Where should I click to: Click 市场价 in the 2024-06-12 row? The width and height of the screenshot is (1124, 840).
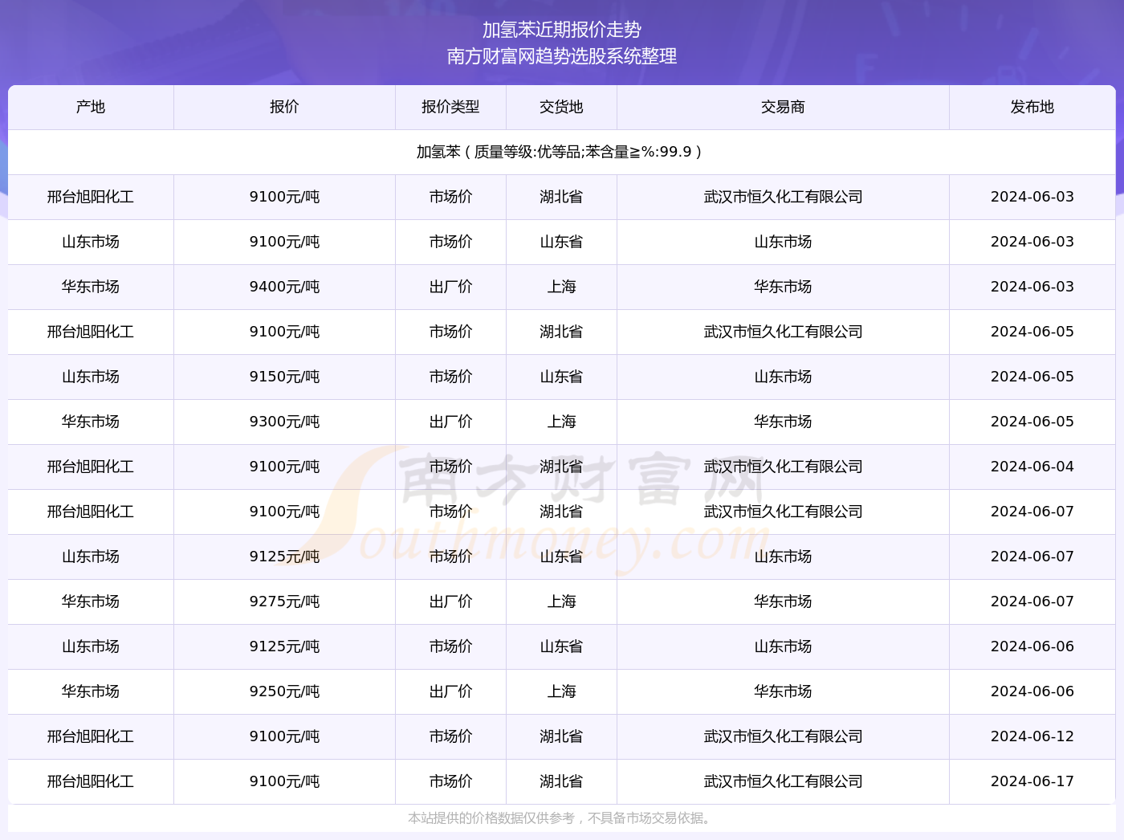coord(450,736)
